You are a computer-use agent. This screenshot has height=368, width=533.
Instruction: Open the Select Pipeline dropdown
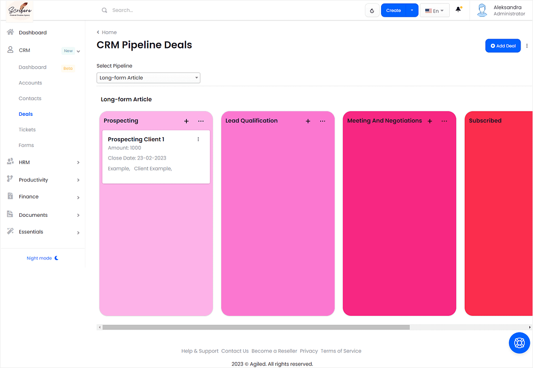148,78
